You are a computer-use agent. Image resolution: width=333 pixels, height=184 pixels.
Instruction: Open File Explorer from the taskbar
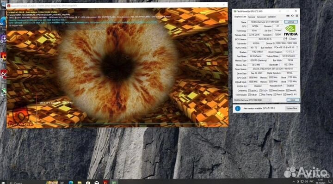tap(80, 182)
